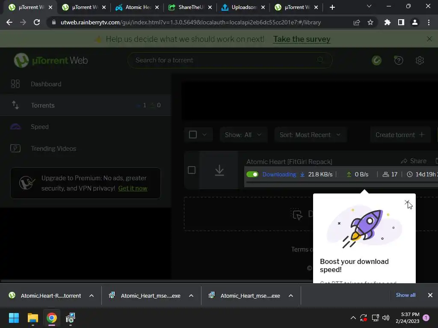The height and width of the screenshot is (328, 438).
Task: Click the µTorrent Web logo
Action: tap(51, 60)
